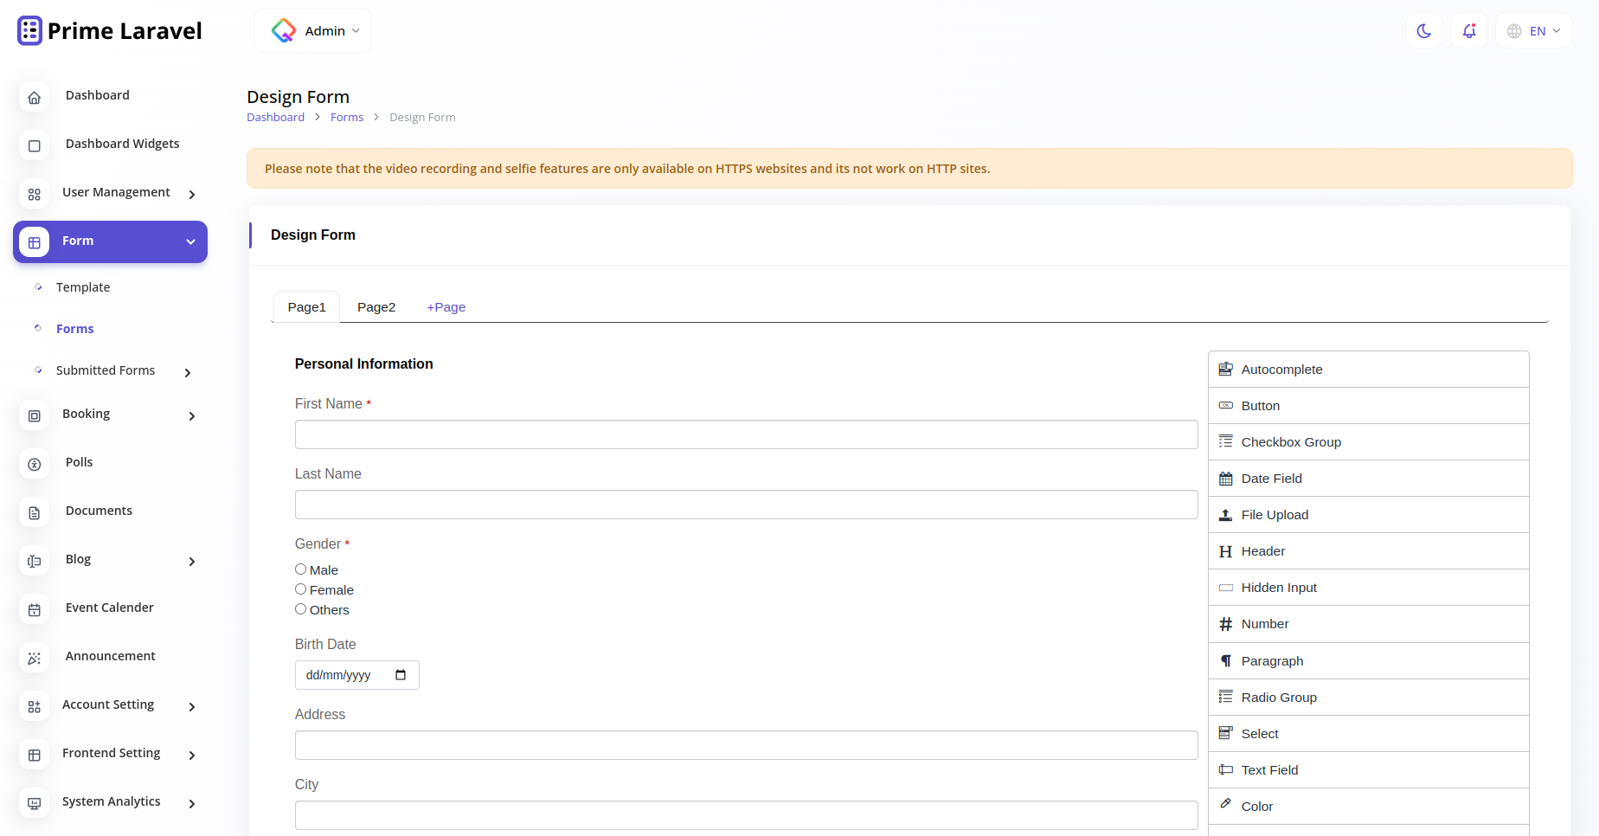This screenshot has width=1599, height=836.
Task: Switch to the Page2 tab
Action: pyautogui.click(x=376, y=306)
